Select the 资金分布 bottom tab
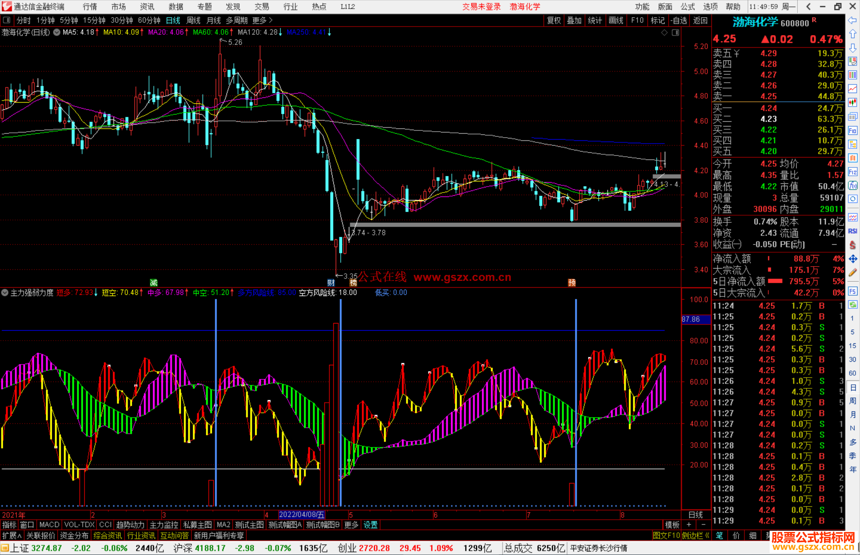The height and width of the screenshot is (555, 860). [74, 536]
